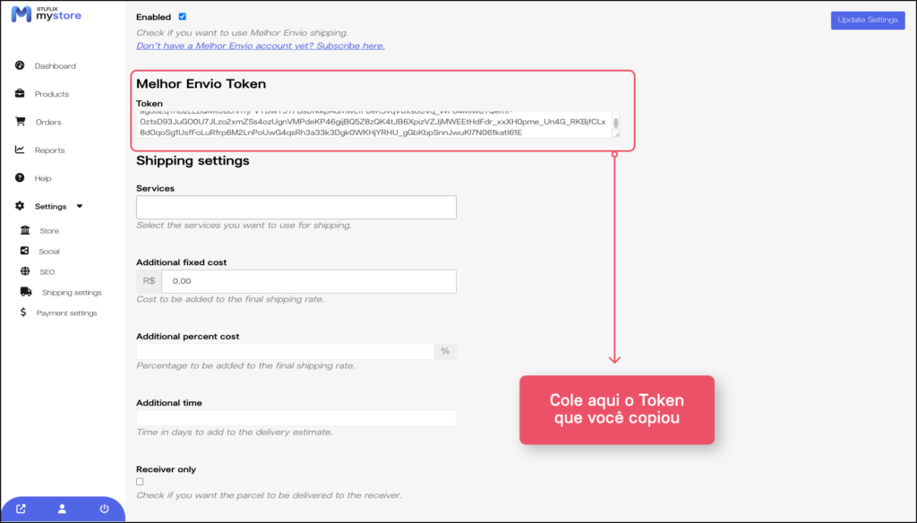Open the Services selection box
Viewport: 917px width, 523px height.
click(x=296, y=208)
